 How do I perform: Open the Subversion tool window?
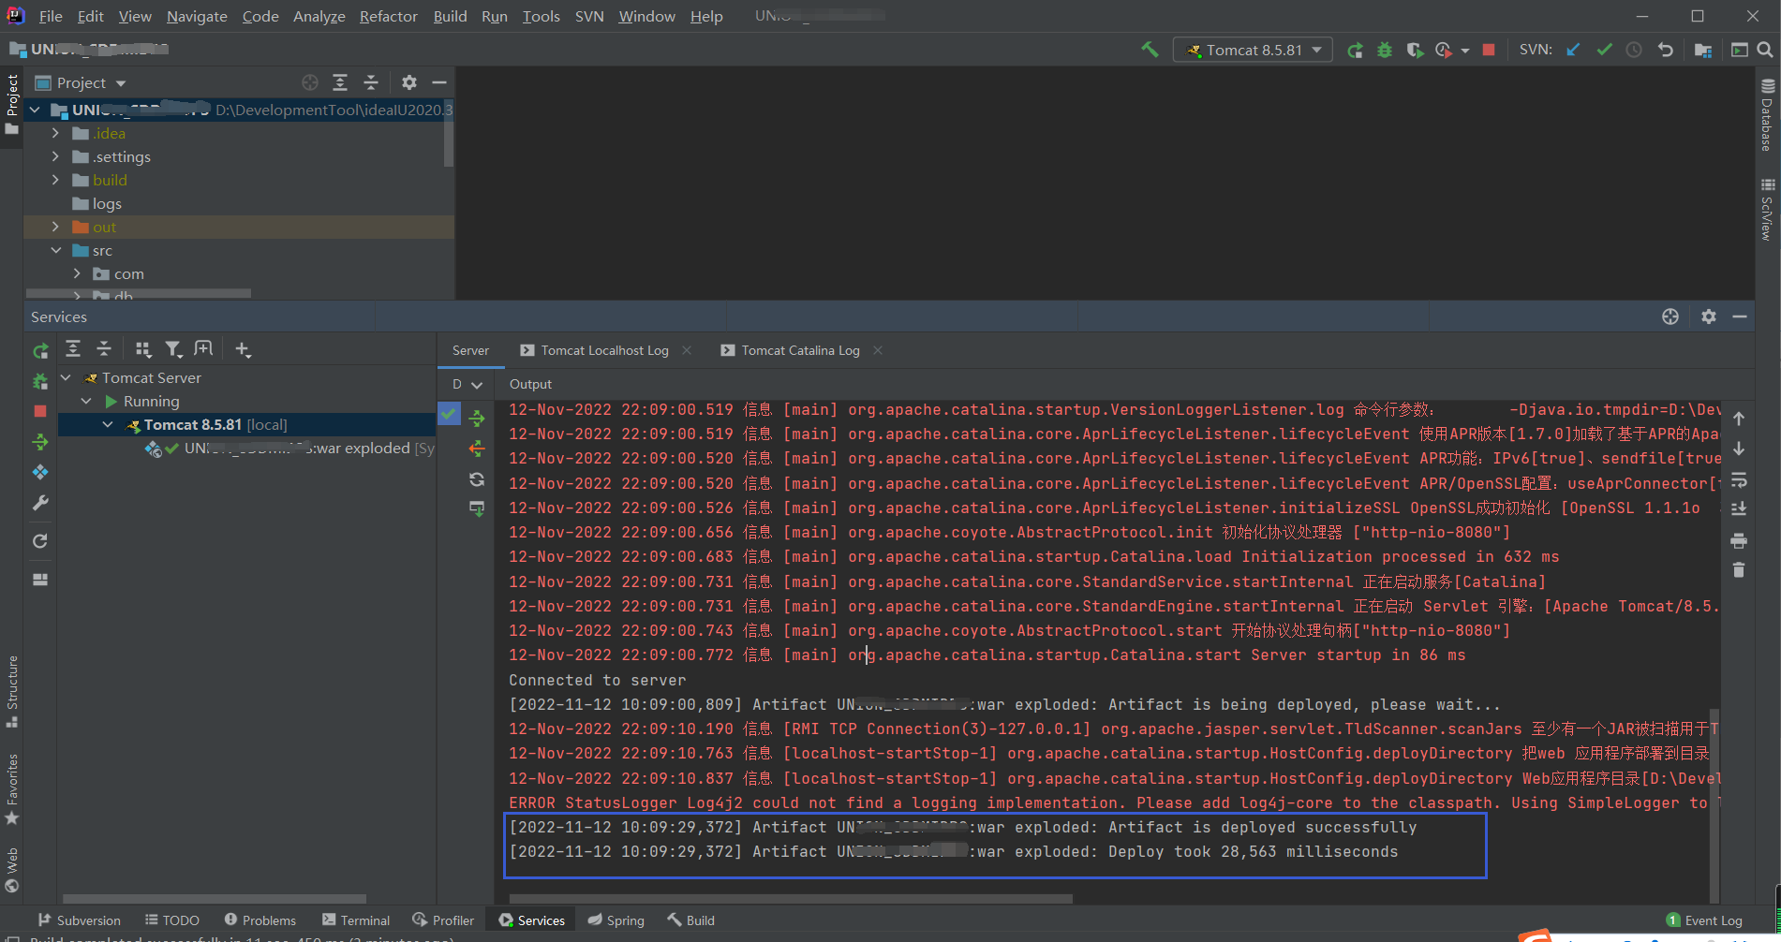pos(80,920)
